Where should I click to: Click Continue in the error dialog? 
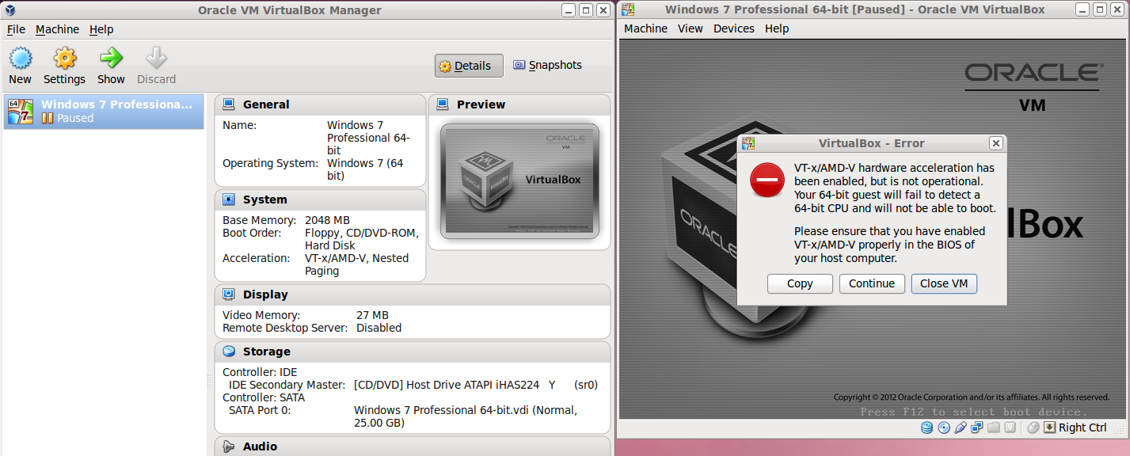872,283
